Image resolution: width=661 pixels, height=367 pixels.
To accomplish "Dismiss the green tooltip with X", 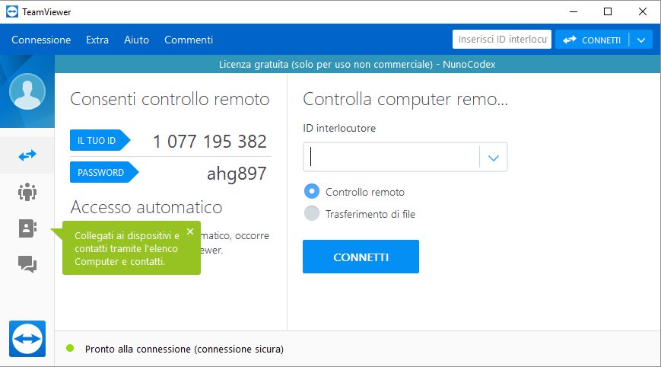I will point(189,231).
